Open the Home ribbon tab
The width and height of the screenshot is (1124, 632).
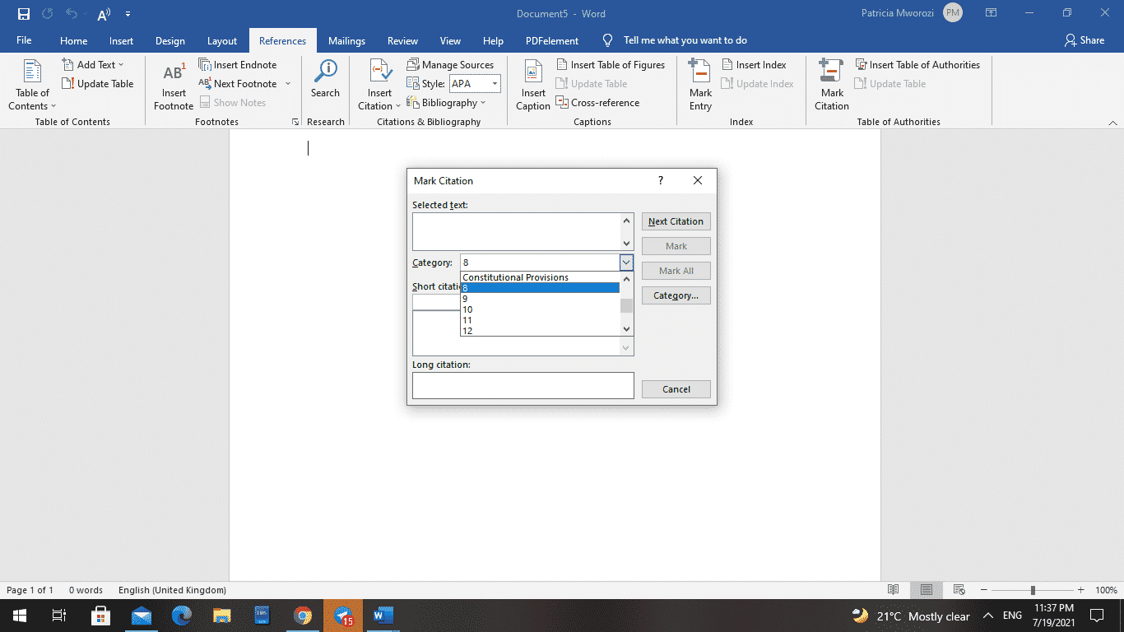(73, 39)
